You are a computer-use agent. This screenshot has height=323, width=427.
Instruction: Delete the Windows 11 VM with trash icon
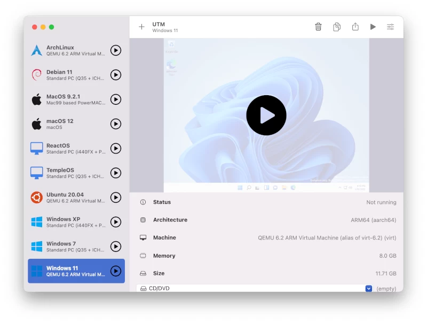(318, 27)
